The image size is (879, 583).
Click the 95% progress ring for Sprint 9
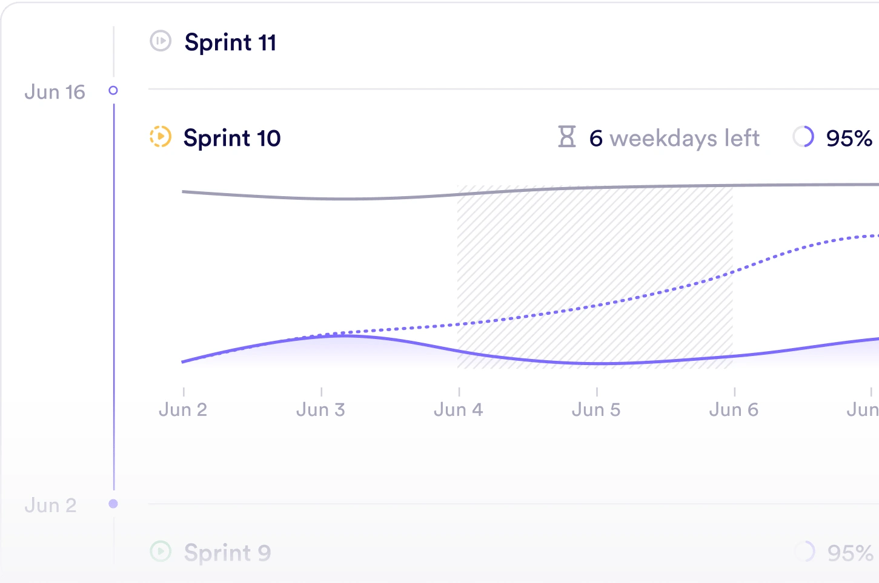pyautogui.click(x=804, y=552)
